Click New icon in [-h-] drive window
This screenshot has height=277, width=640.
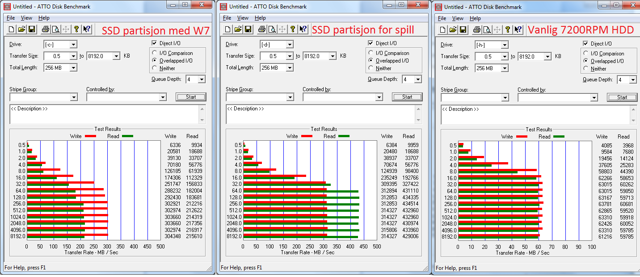443,30
